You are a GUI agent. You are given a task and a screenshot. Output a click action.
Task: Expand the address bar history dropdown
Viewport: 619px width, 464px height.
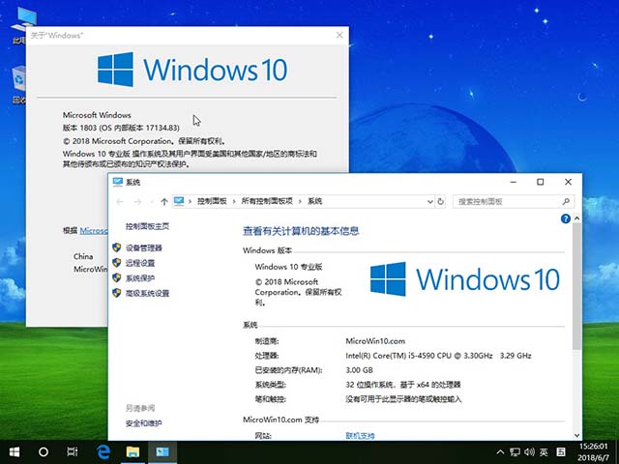(427, 201)
